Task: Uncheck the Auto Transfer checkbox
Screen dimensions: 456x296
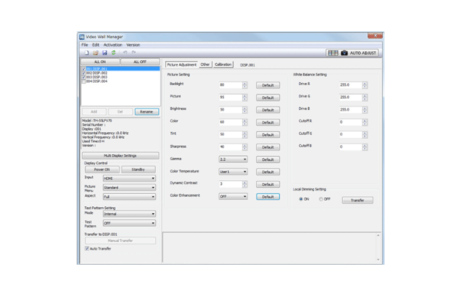Action: pos(87,249)
